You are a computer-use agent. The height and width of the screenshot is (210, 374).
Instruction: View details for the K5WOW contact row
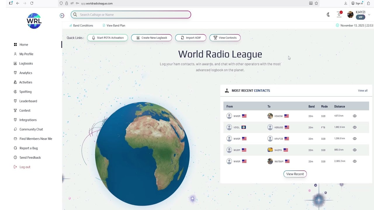tap(355, 116)
